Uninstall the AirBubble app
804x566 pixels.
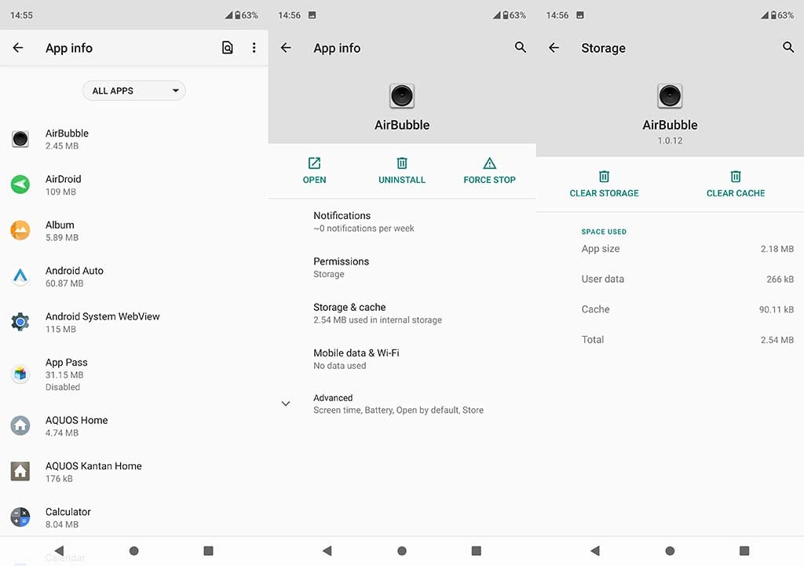click(402, 170)
